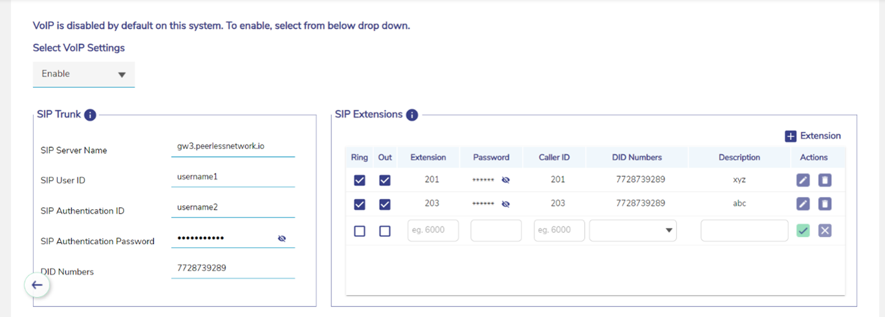
Task: Click the SIP Trunk info icon
Action: pyautogui.click(x=91, y=115)
